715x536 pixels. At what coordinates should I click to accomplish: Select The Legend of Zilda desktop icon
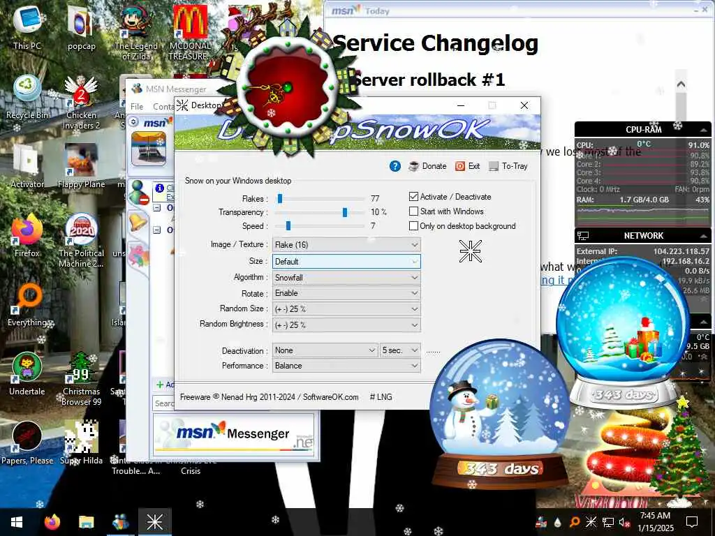(136, 33)
